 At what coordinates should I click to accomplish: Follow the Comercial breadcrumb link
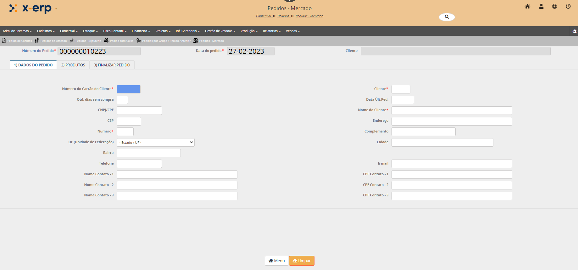(264, 16)
